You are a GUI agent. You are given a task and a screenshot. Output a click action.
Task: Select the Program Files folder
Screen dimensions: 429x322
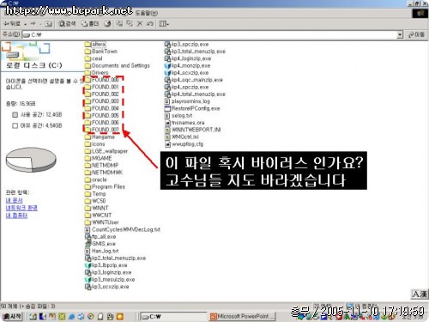[105, 186]
